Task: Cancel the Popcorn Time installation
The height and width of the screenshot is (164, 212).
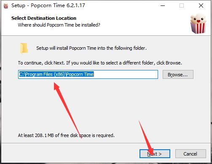Action: [191, 154]
